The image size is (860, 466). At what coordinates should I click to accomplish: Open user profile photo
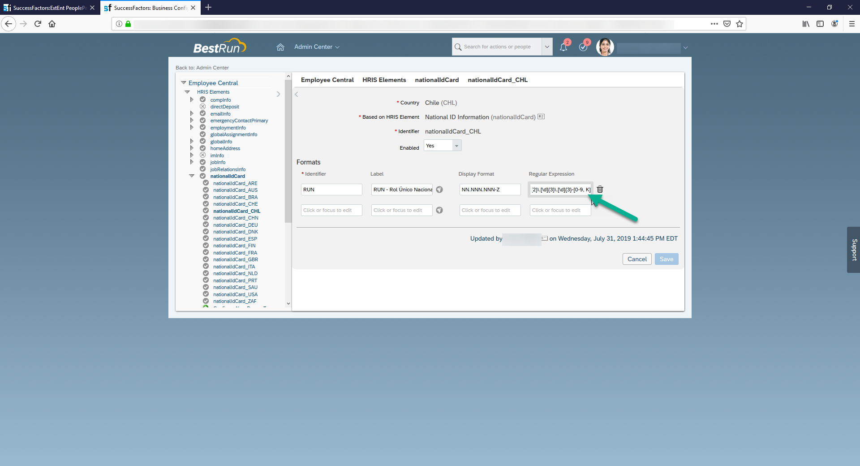click(605, 47)
